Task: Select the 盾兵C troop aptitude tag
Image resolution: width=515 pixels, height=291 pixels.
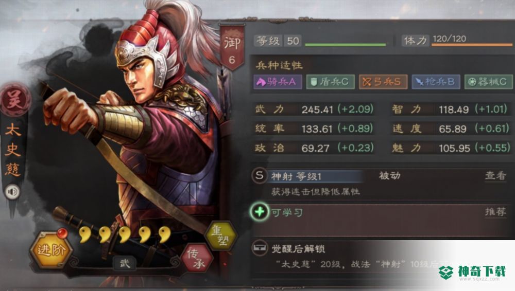Action: point(331,82)
